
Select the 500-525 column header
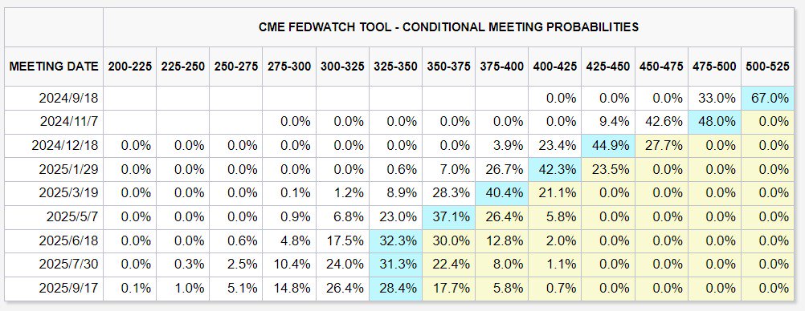(767, 67)
